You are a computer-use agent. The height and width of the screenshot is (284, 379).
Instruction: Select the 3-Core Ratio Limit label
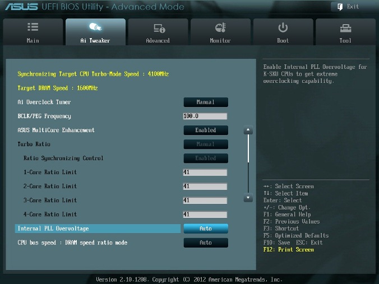(50, 200)
